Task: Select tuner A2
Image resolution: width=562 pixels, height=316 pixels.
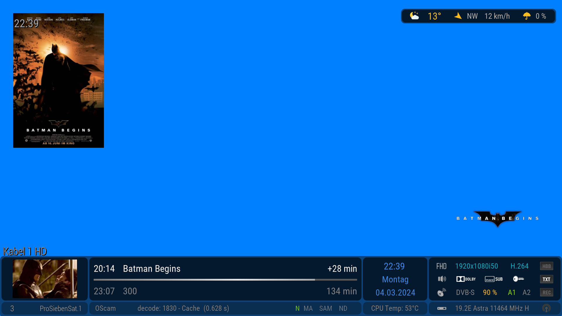Action: click(526, 292)
